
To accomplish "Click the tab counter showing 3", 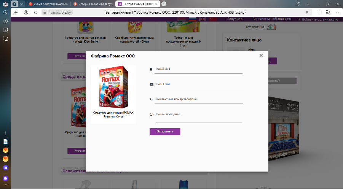I will (x=14, y=4).
